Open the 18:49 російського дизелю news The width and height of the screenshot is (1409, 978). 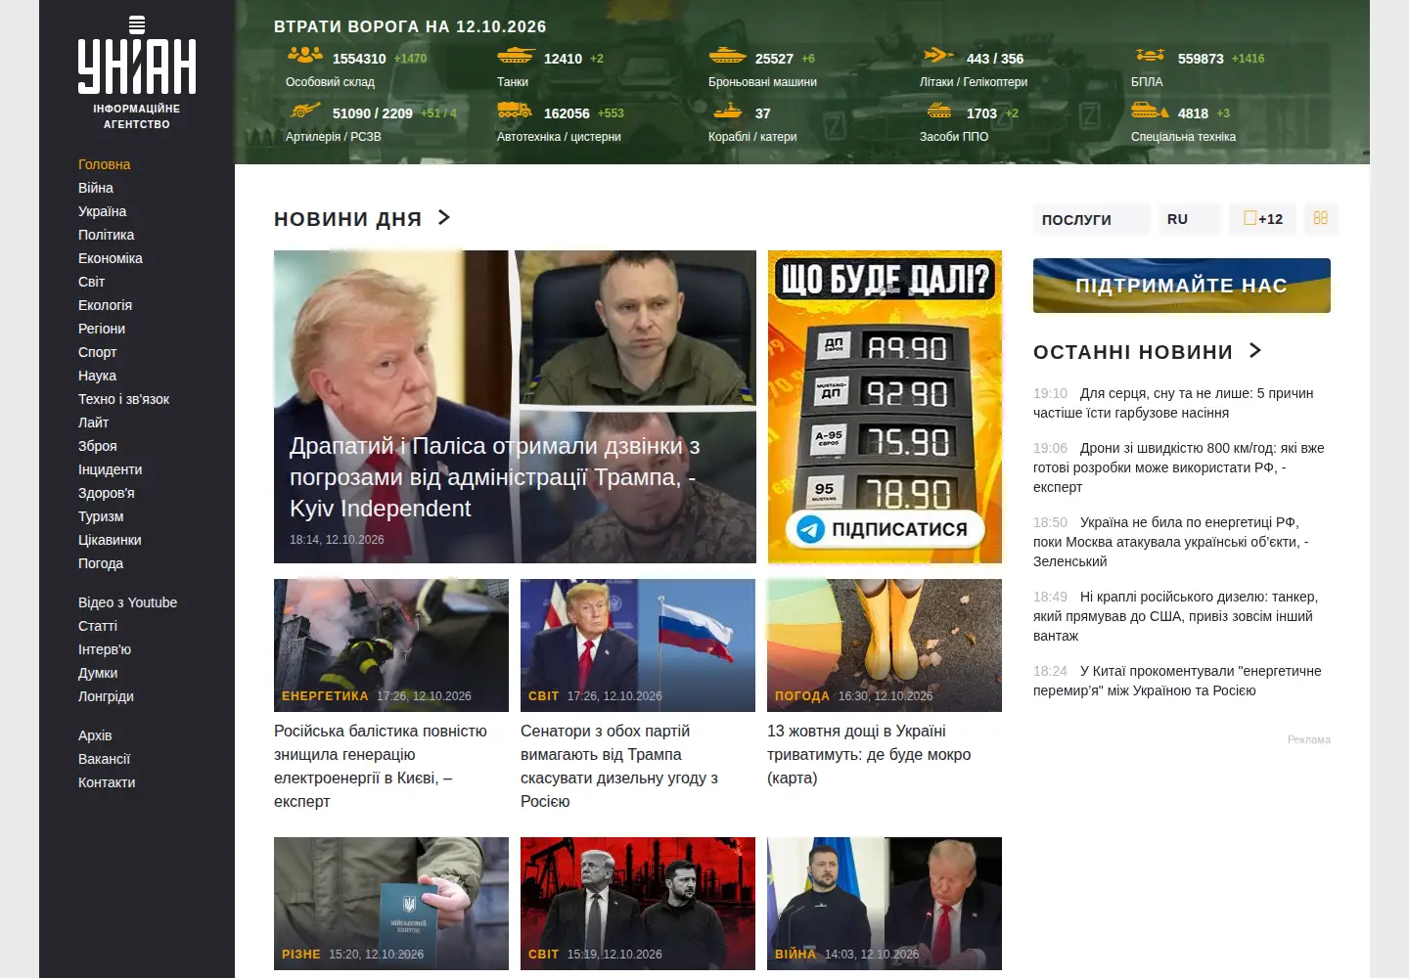pyautogui.click(x=1175, y=616)
